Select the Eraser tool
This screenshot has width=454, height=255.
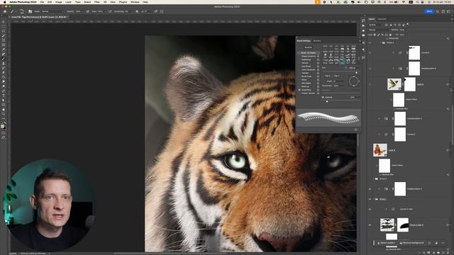point(4,72)
